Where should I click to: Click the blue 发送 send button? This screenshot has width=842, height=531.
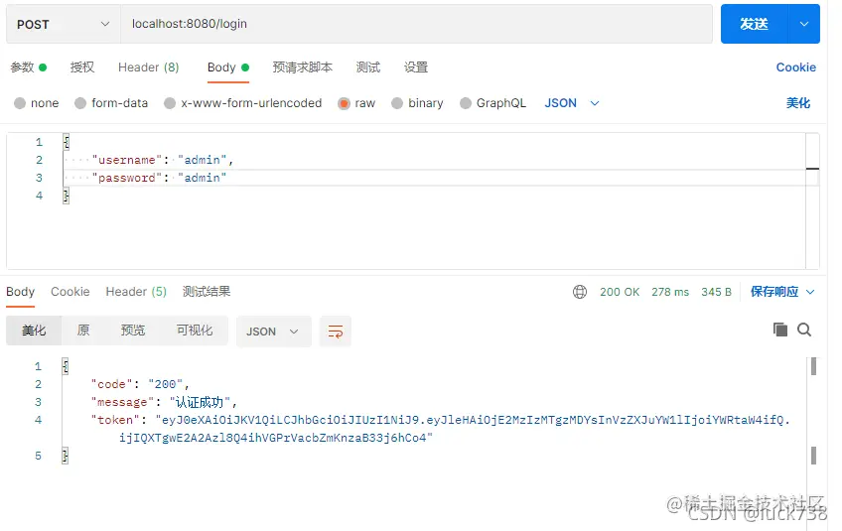point(754,24)
